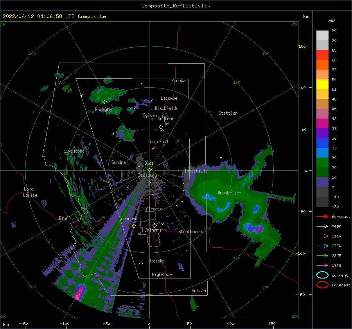Screen dimensions: 352x329
Task: Click the 150 tick on the right axis
Action: pyautogui.click(x=302, y=46)
